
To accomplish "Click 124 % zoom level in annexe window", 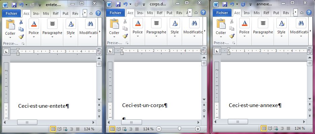I will point(300,128).
